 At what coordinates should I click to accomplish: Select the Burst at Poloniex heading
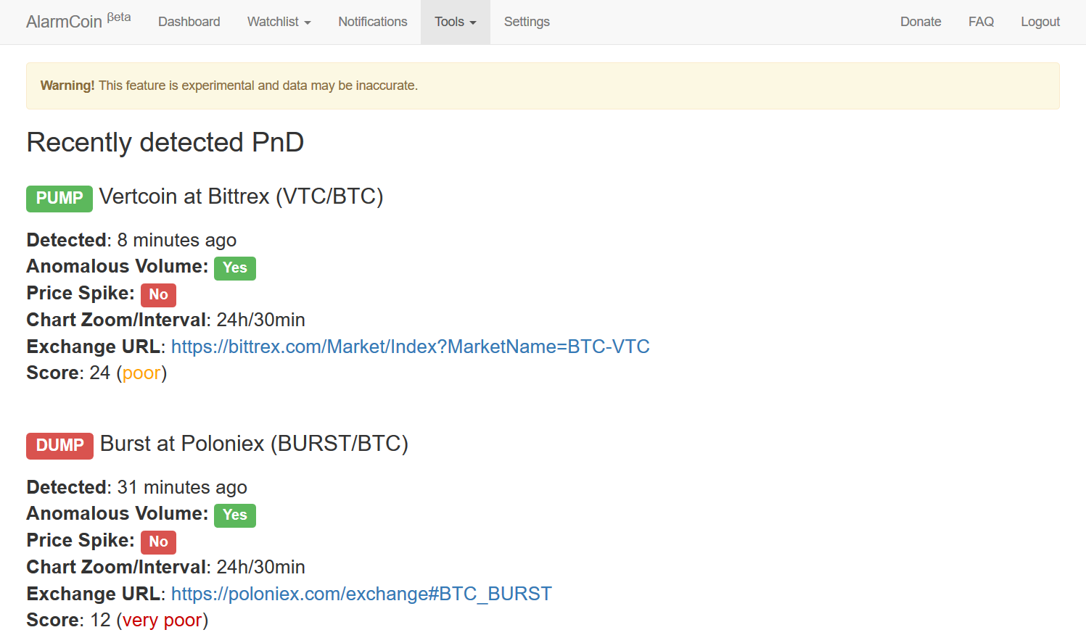(x=255, y=444)
